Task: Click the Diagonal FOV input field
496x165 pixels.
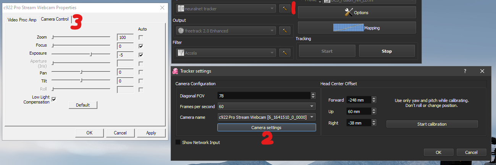Action: coord(264,95)
